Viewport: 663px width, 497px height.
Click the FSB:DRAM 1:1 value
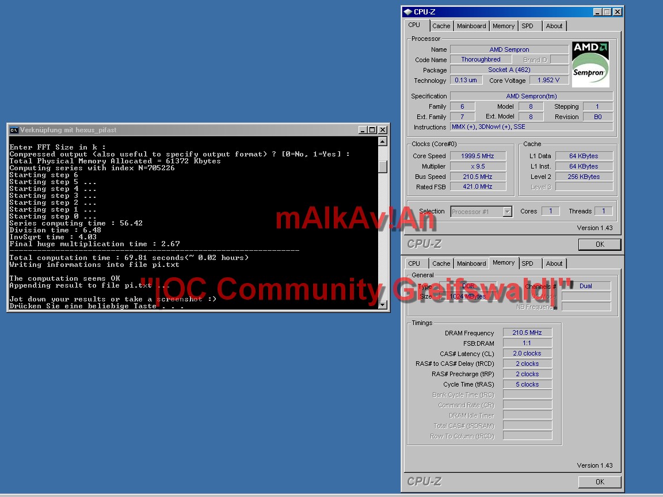(527, 343)
